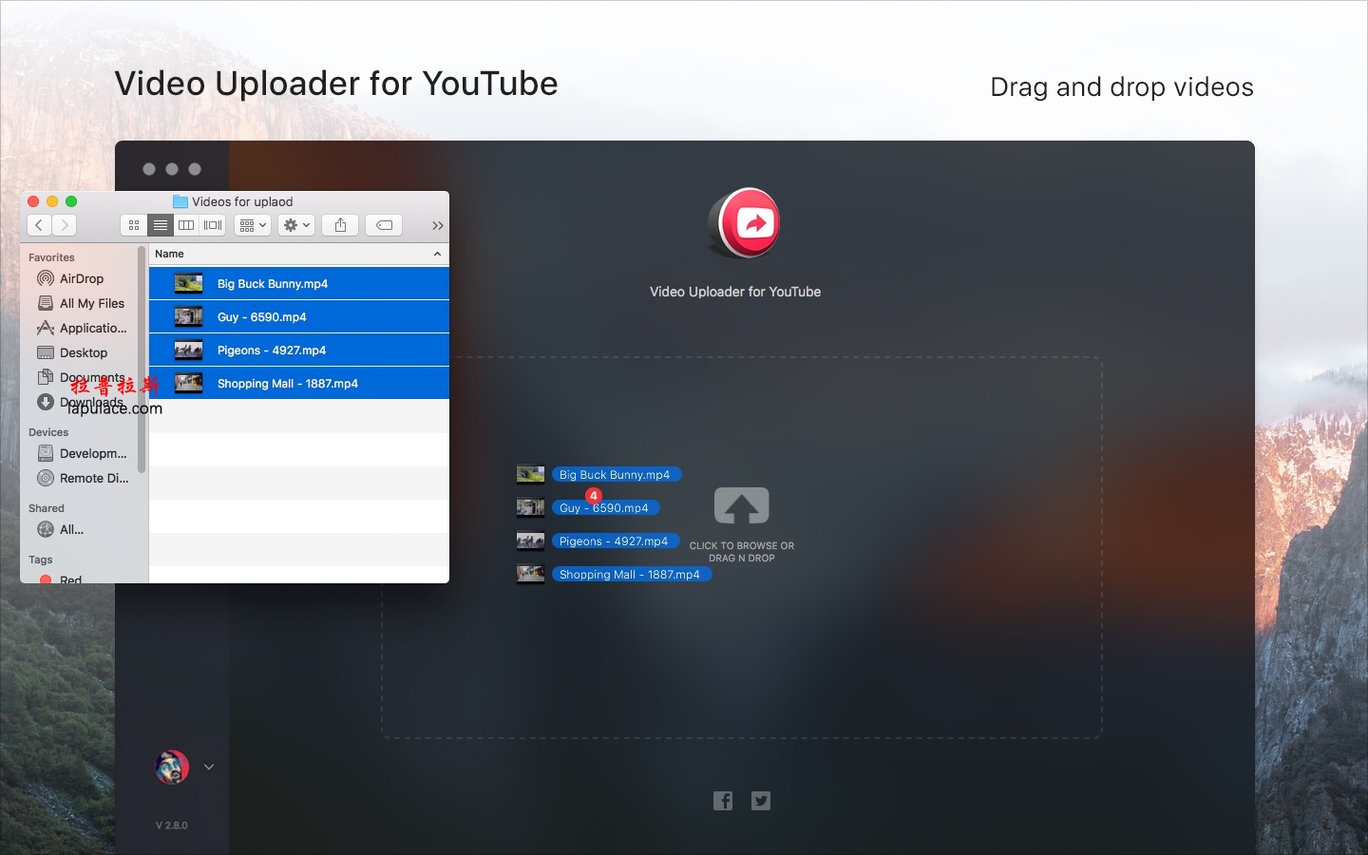Close the Finder window
Image resolution: width=1368 pixels, height=855 pixels.
(x=33, y=201)
